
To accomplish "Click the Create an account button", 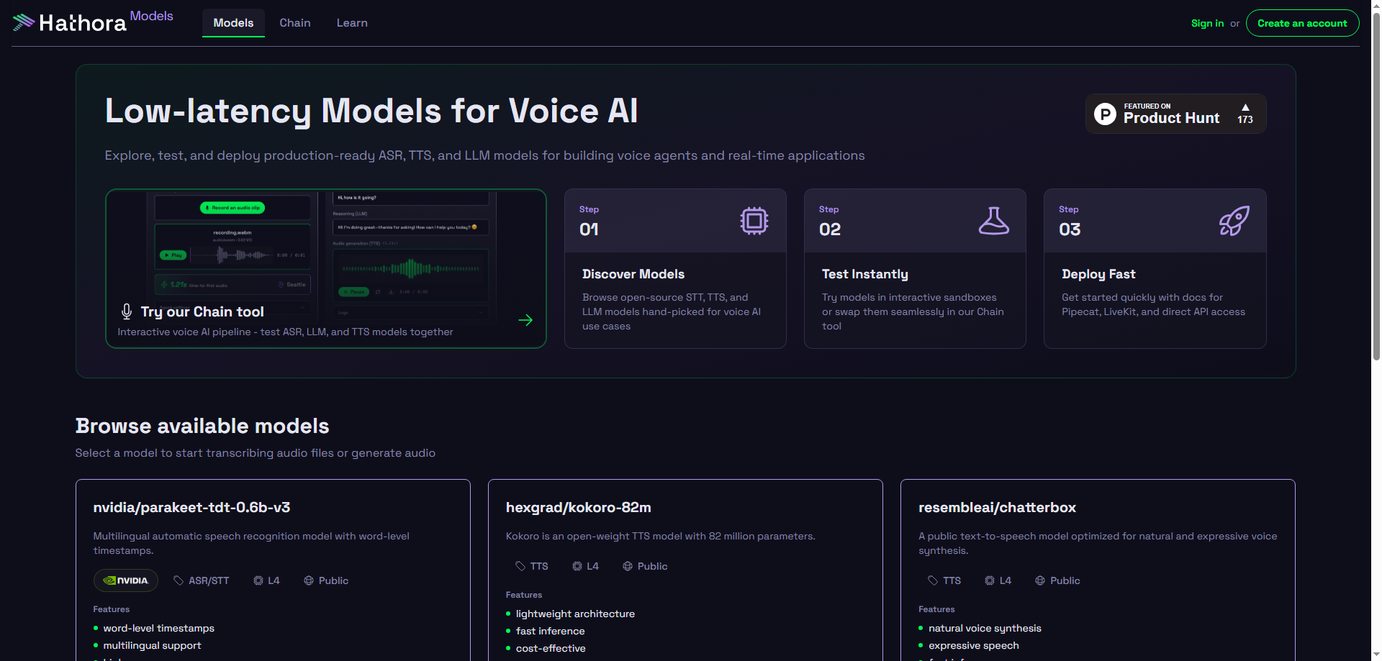I will 1302,22.
